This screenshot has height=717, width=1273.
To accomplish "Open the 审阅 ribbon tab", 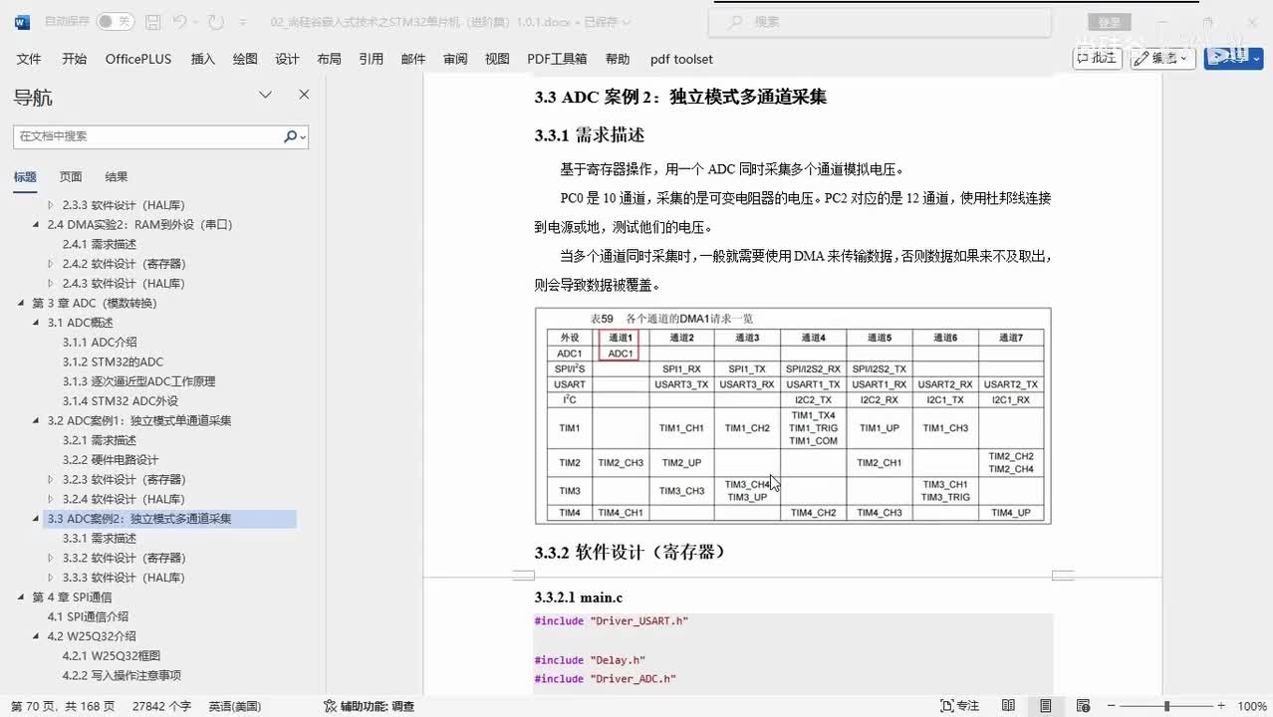I will click(455, 59).
